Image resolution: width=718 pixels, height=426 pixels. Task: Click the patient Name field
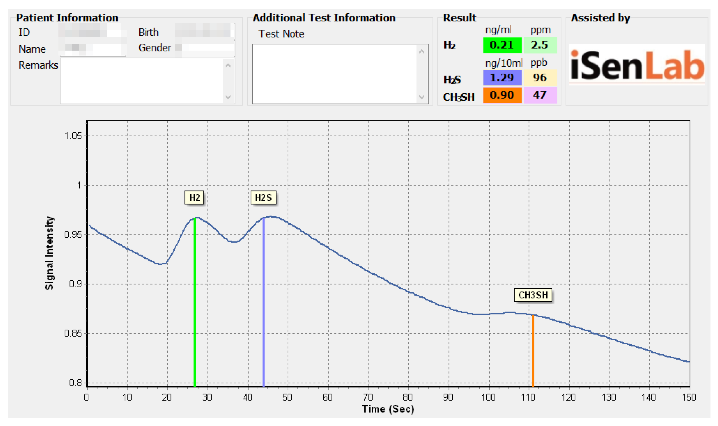92,49
